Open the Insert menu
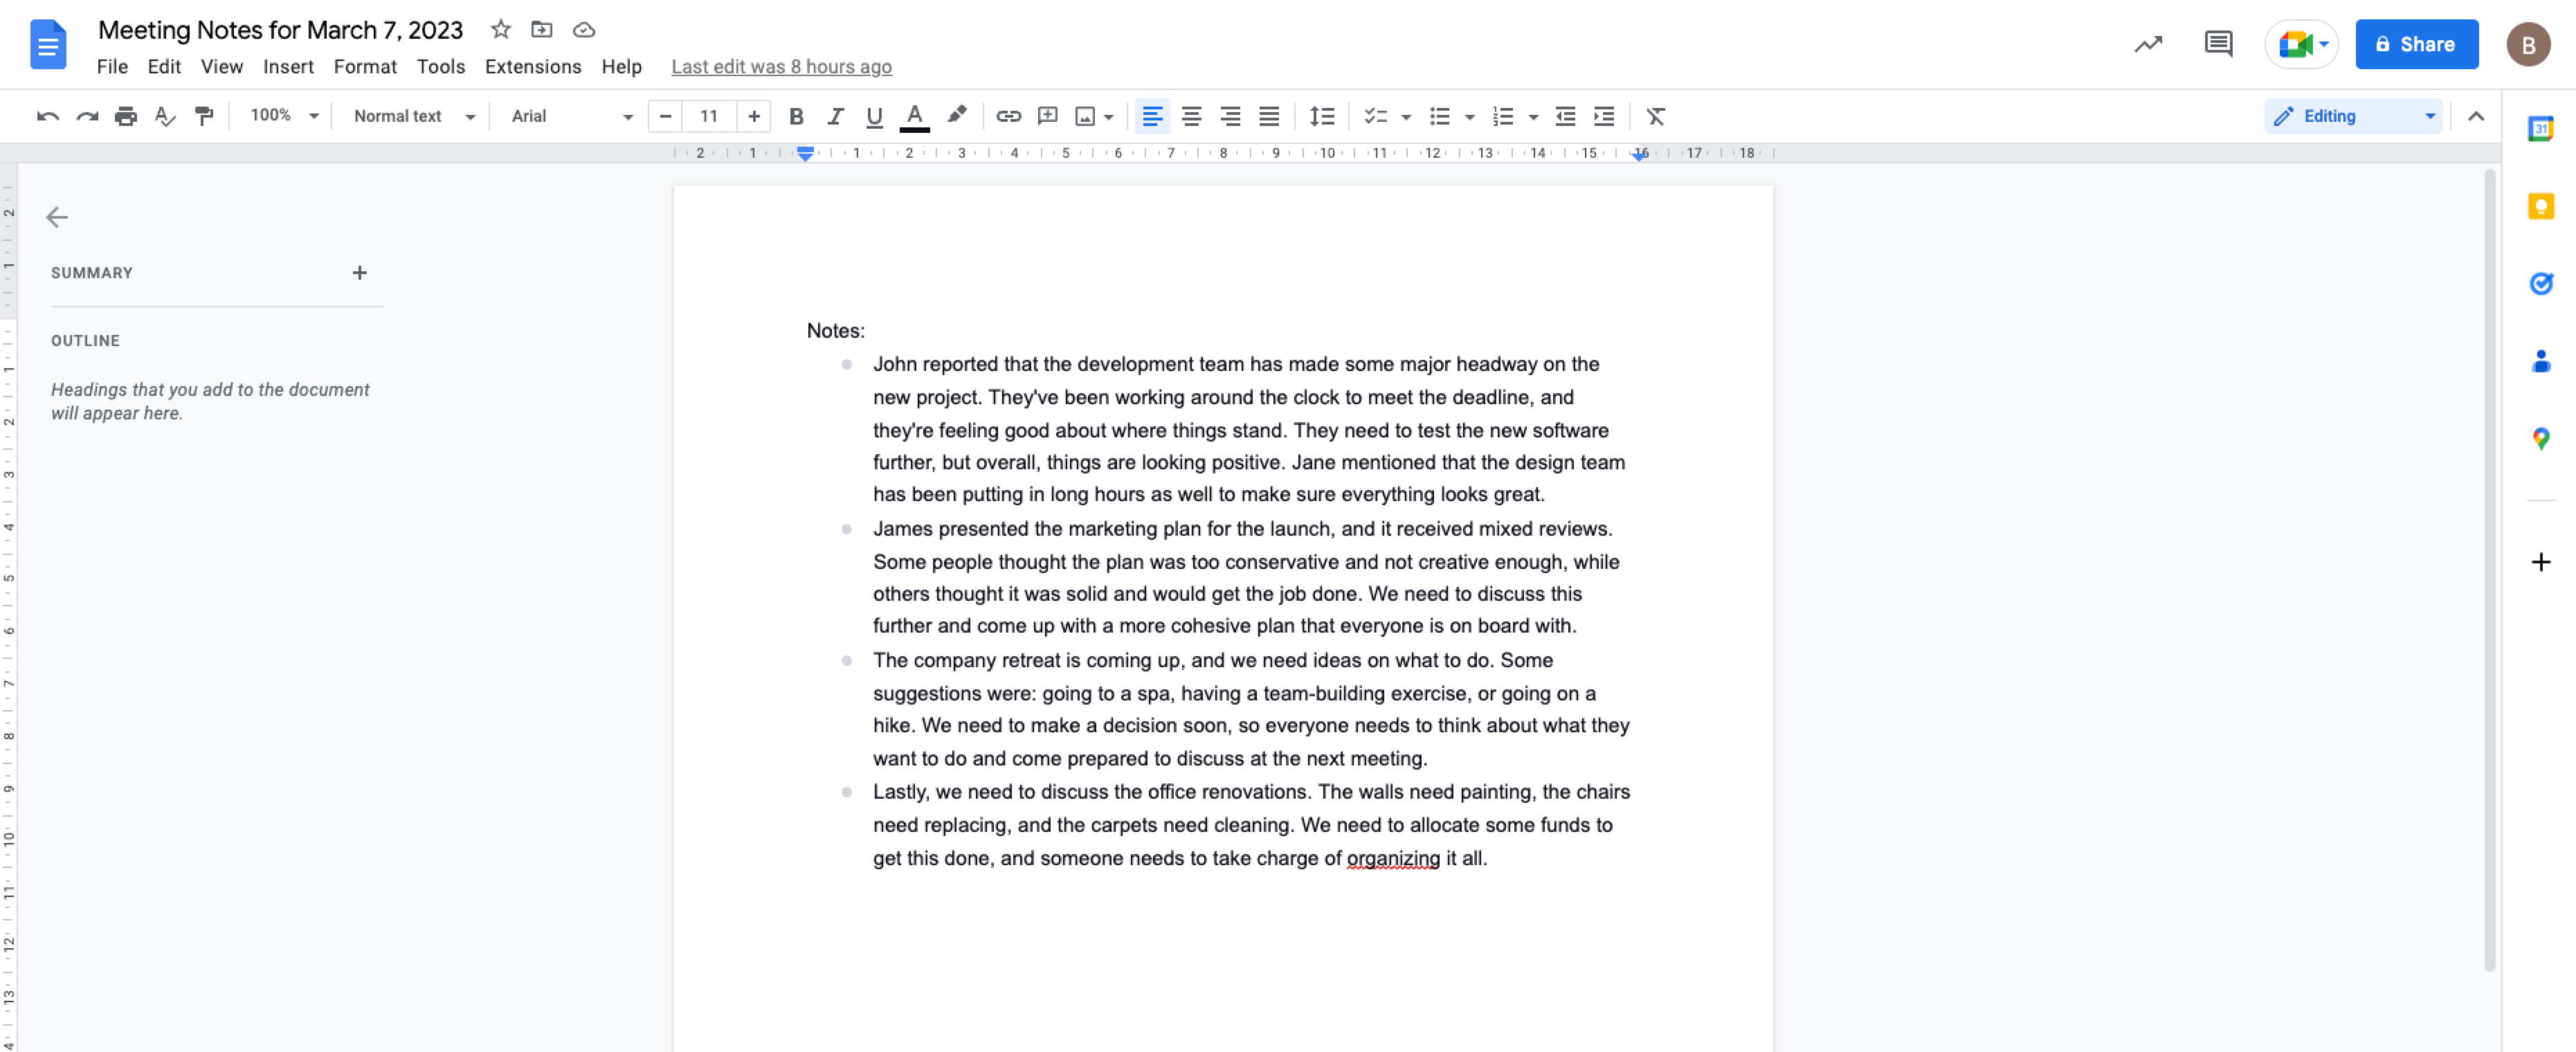Image resolution: width=2576 pixels, height=1052 pixels. coord(288,66)
